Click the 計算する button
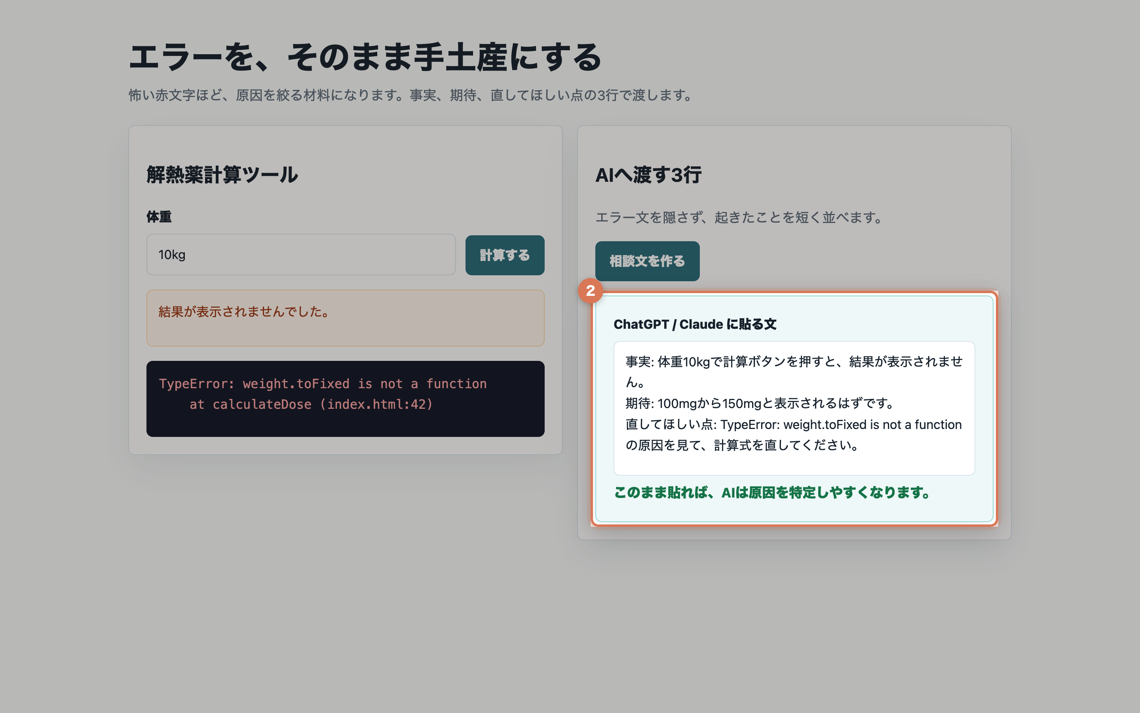This screenshot has width=1140, height=713. [505, 255]
